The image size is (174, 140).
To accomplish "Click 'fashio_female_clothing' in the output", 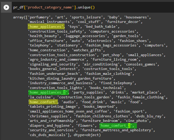I will (x=141, y=97).
